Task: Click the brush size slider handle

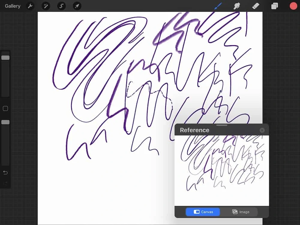Action: (5, 58)
